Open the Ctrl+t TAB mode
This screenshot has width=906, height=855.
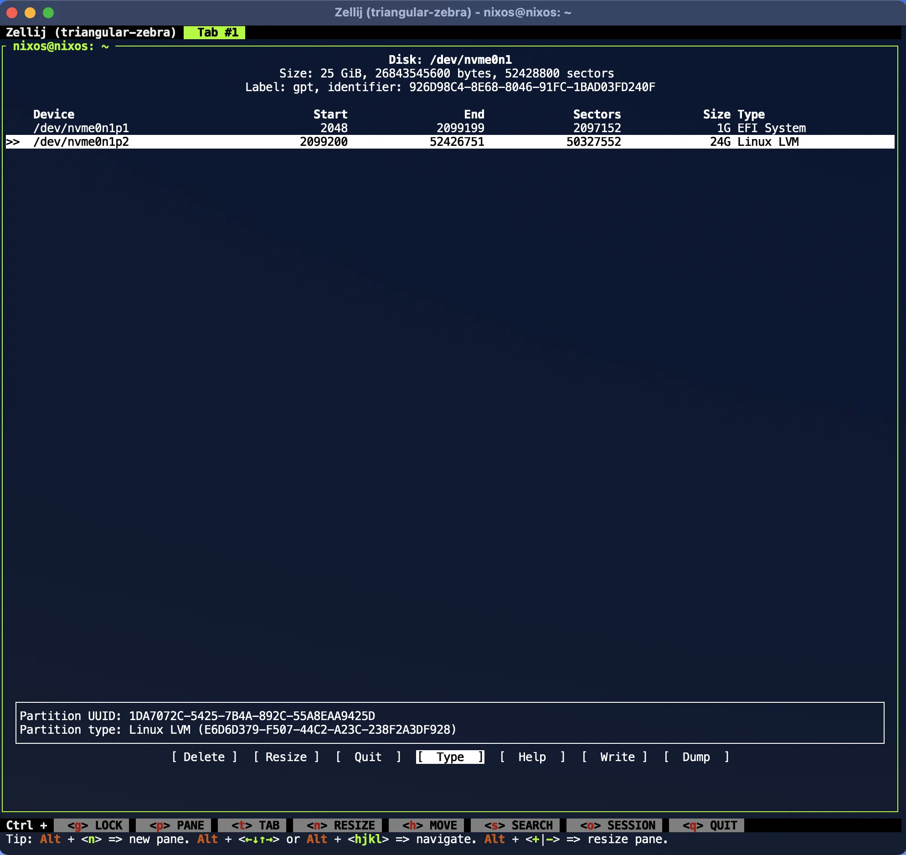[x=253, y=825]
